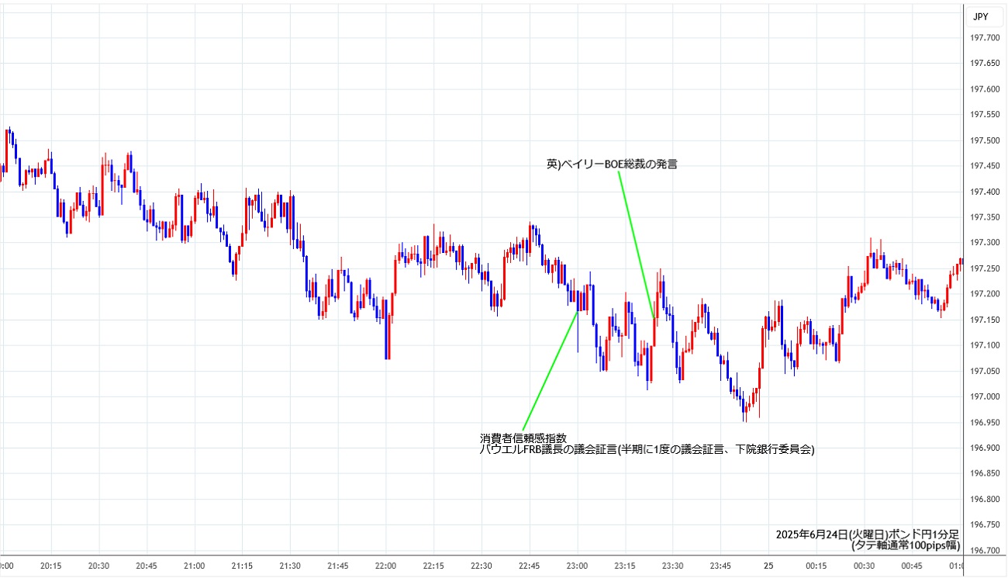Image resolution: width=1008 pixels, height=578 pixels.
Task: Select the 196.800 price axis label
Action: click(x=985, y=499)
